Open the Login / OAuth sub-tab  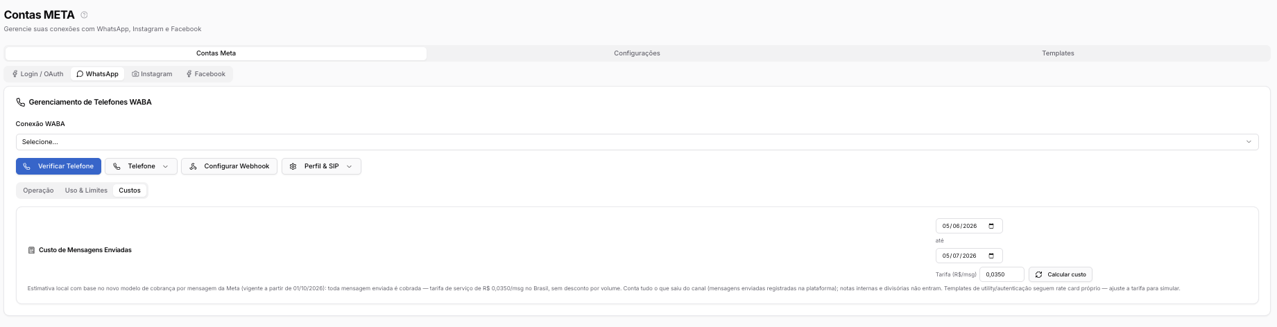(38, 74)
